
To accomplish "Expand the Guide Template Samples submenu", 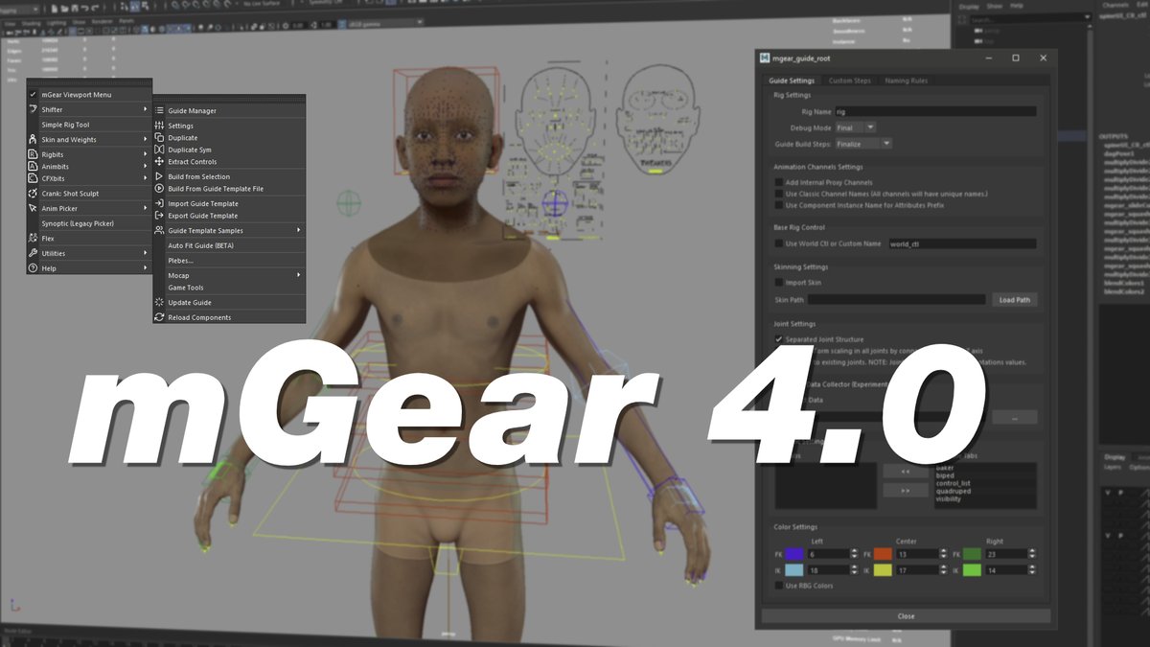I will [x=207, y=230].
